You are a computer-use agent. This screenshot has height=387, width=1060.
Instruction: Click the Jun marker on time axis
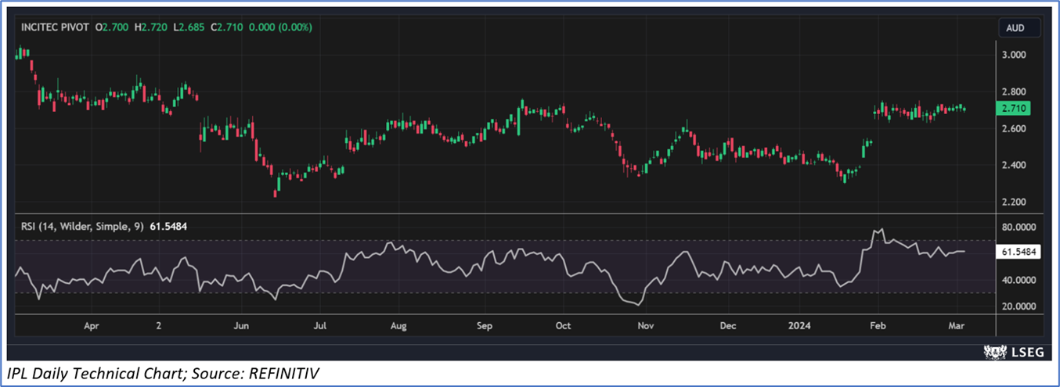click(x=241, y=324)
